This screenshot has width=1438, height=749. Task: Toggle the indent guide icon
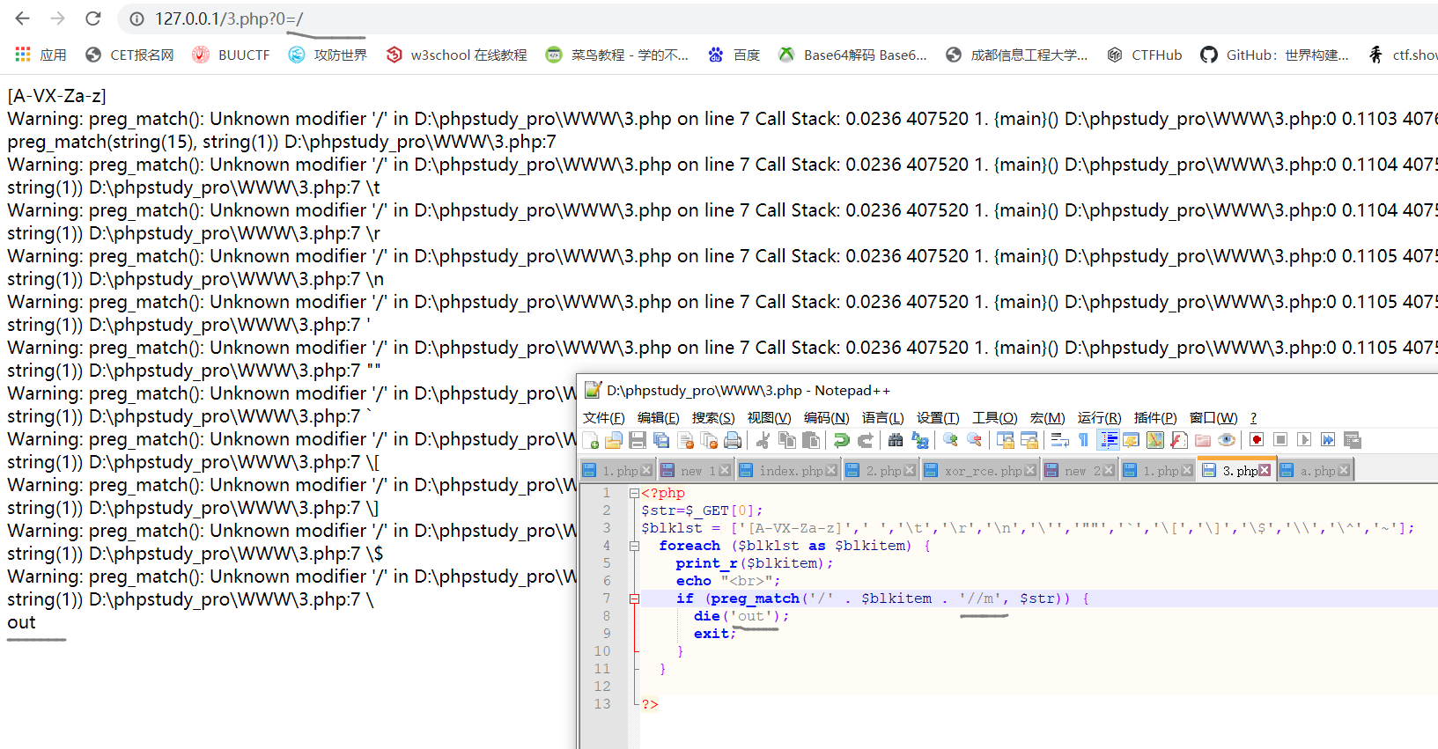pyautogui.click(x=1108, y=440)
